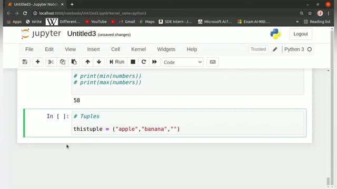Open the Maps bookmark
Image resolution: width=337 pixels, height=189 pixels.
(147, 22)
